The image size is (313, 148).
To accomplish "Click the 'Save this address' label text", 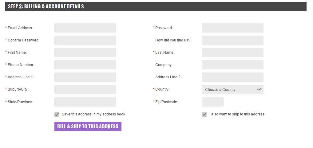I will (x=93, y=114).
